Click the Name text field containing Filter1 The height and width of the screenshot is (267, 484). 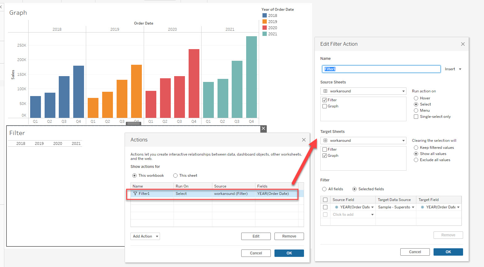[x=381, y=69]
